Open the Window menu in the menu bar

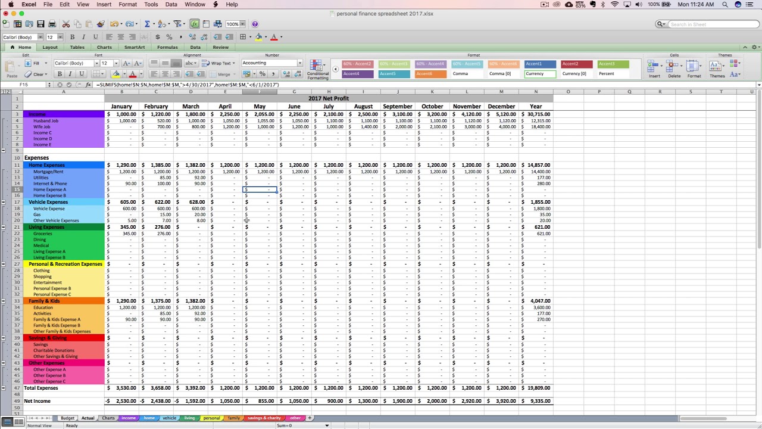click(195, 4)
